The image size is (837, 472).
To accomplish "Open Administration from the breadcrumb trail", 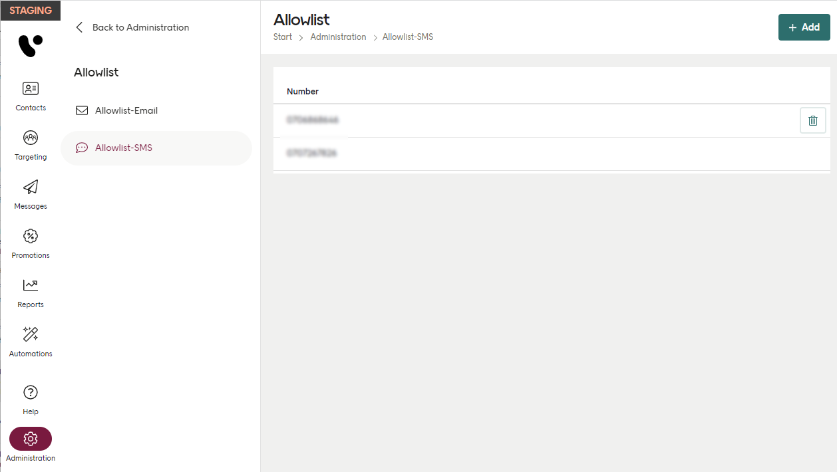I will (x=338, y=37).
